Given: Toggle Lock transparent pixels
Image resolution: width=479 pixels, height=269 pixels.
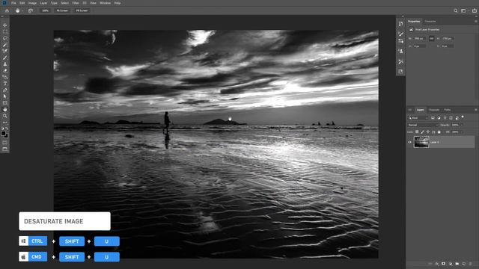Looking at the screenshot, I should (417, 132).
